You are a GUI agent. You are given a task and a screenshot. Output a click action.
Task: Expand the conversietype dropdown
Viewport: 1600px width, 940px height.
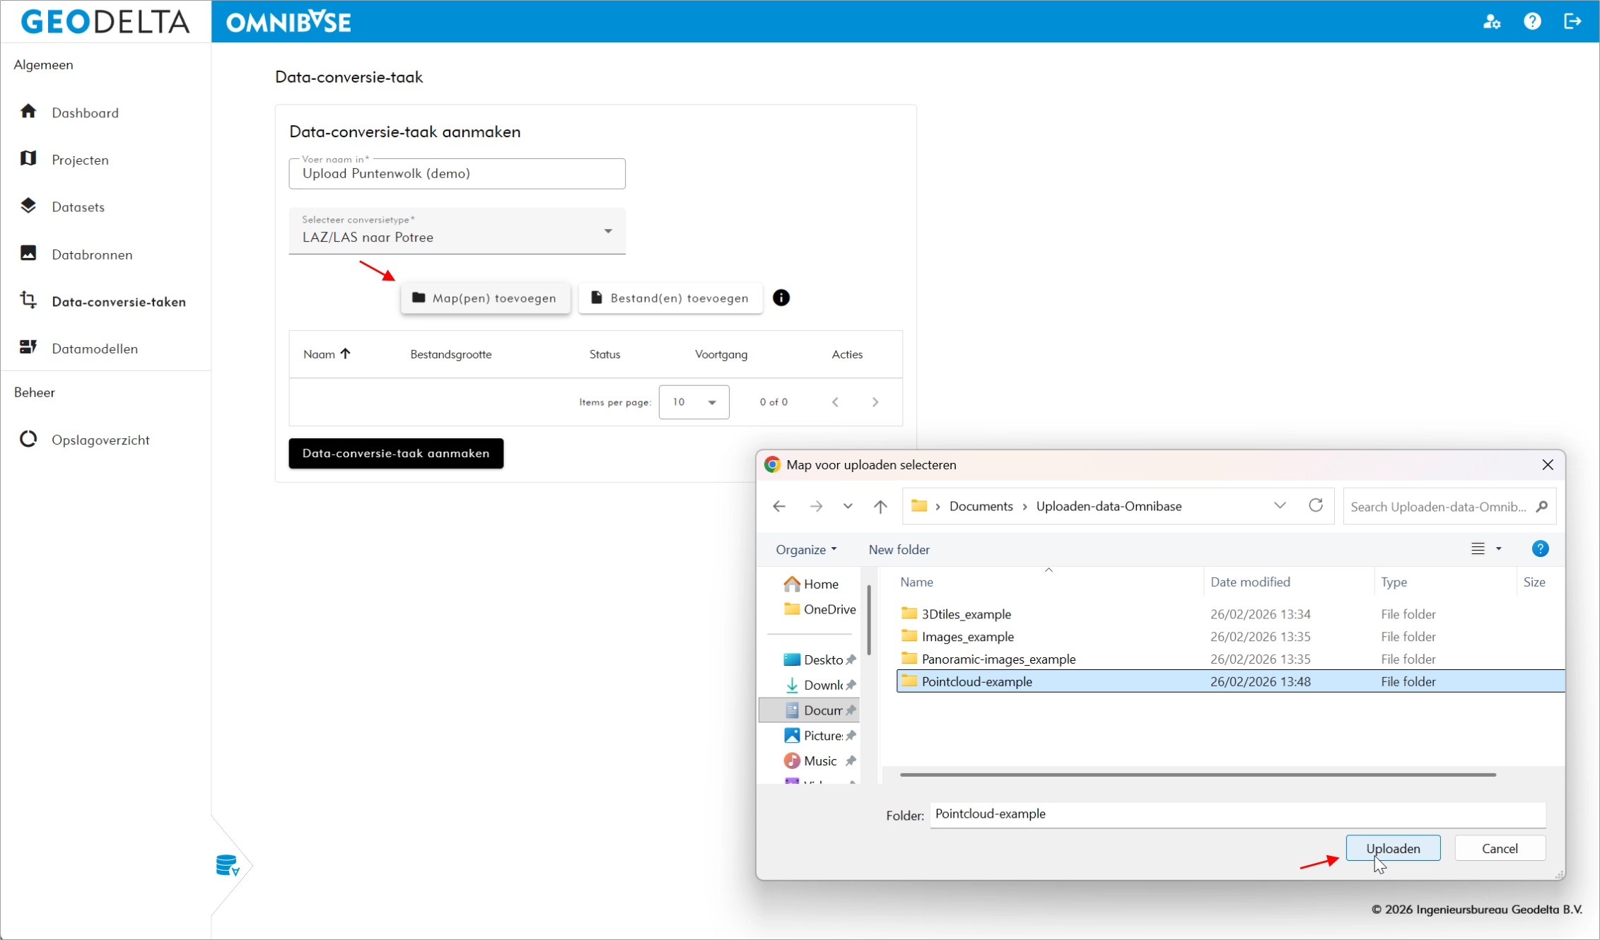[x=607, y=231]
